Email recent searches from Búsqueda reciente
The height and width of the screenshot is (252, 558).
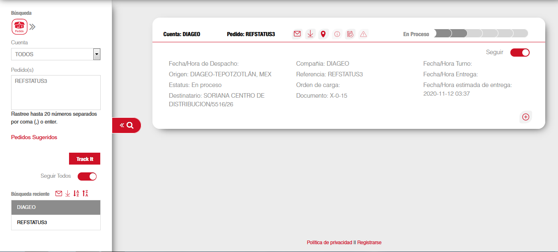click(x=59, y=194)
